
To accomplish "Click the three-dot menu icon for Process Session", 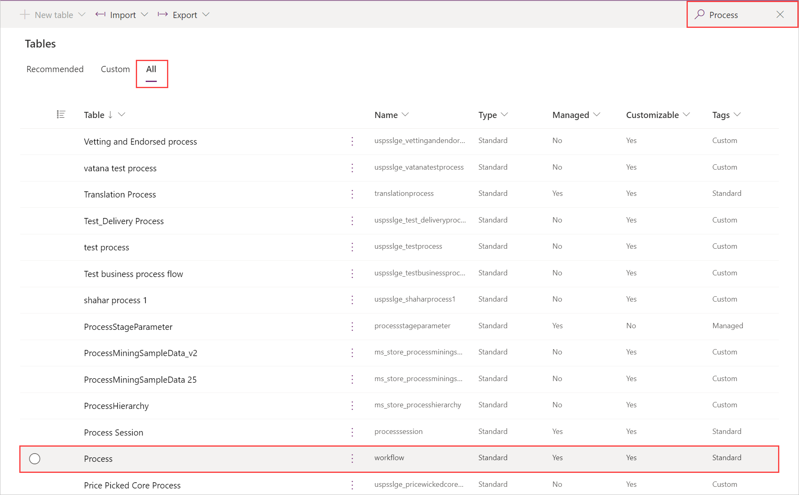I will pyautogui.click(x=353, y=431).
